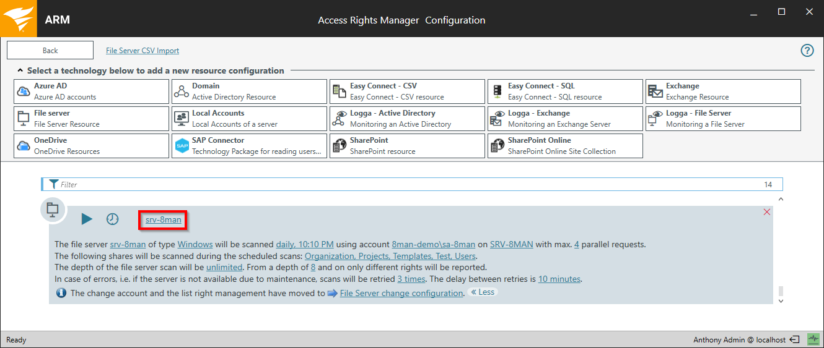
Task: Collapse the 'Select a technology' section
Action: tap(20, 70)
